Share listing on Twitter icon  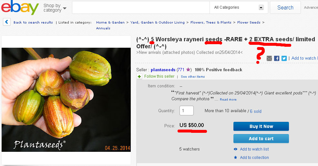tap(284, 59)
